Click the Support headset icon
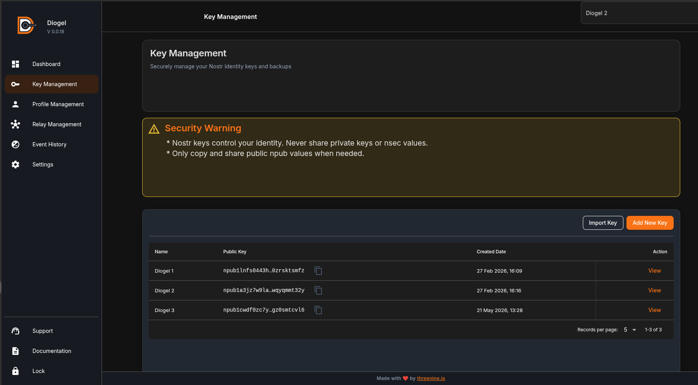698x385 pixels. click(15, 331)
